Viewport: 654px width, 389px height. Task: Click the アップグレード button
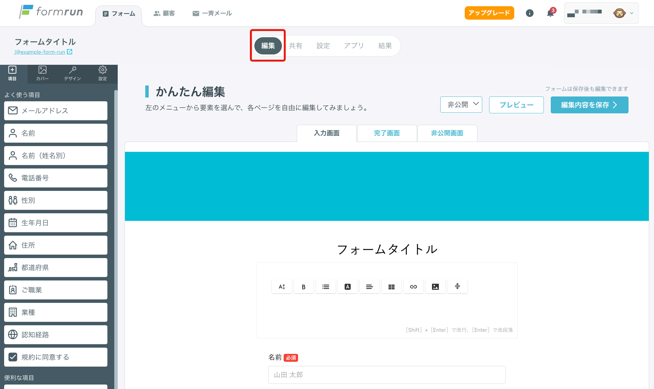point(489,13)
